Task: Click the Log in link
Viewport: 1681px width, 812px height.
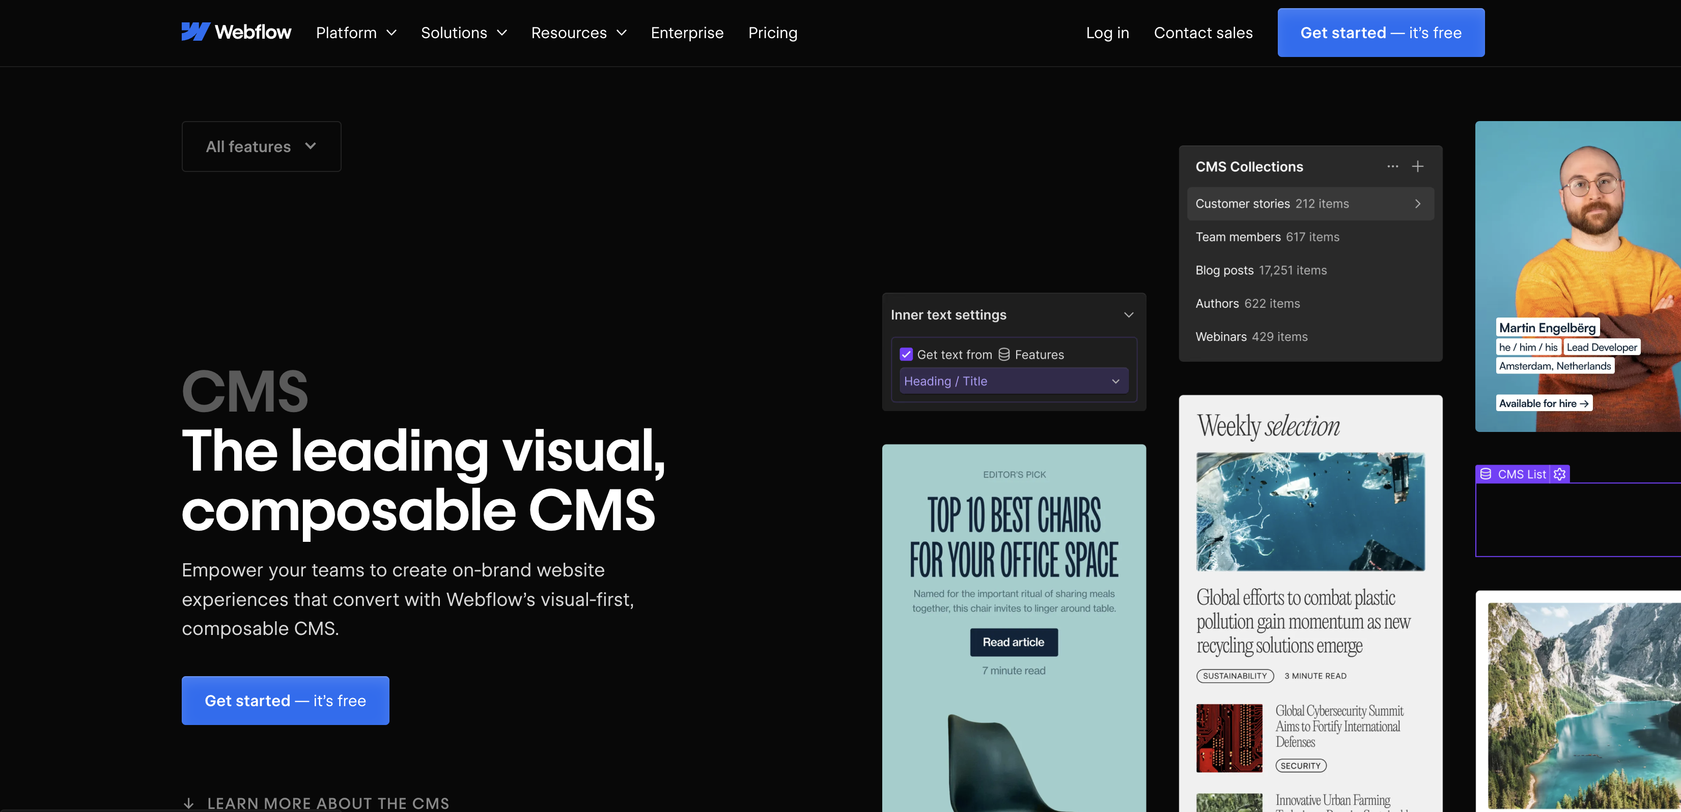Action: pos(1107,32)
